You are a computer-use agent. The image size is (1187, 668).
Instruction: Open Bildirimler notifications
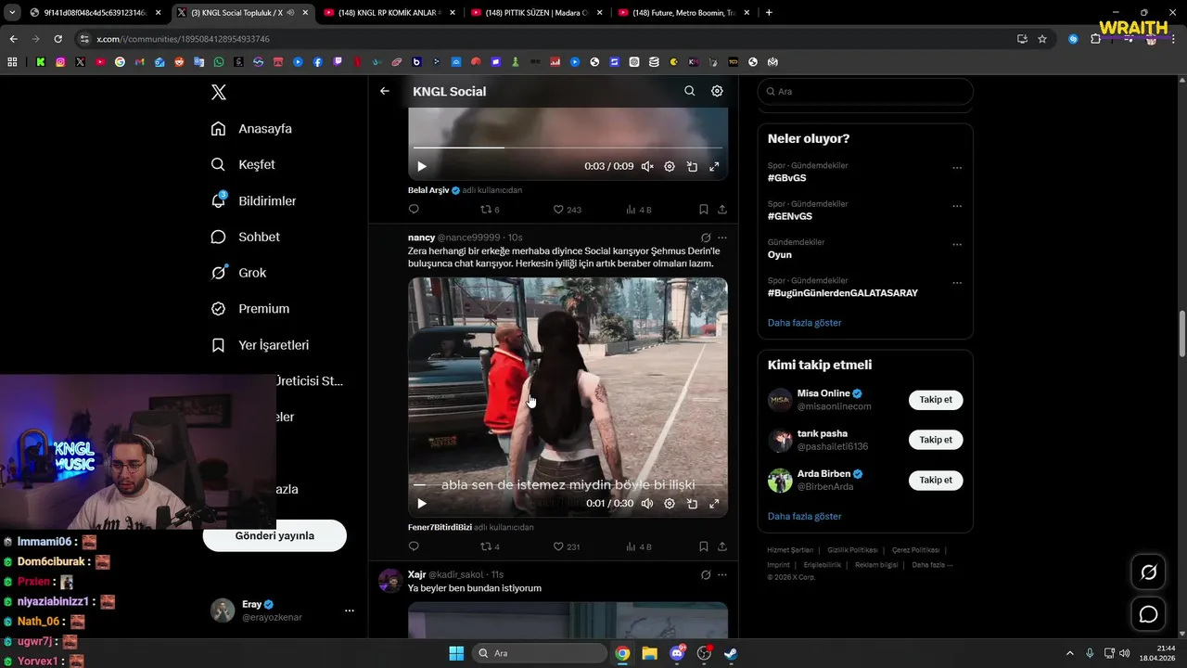253,200
